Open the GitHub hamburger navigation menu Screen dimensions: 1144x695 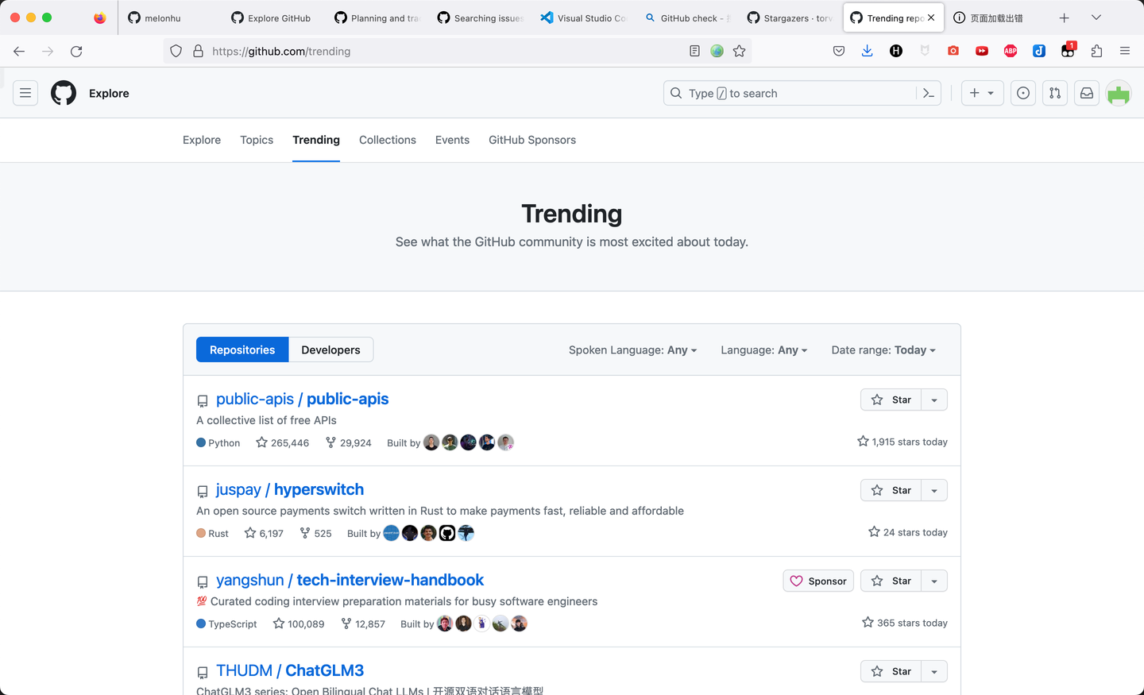click(25, 93)
